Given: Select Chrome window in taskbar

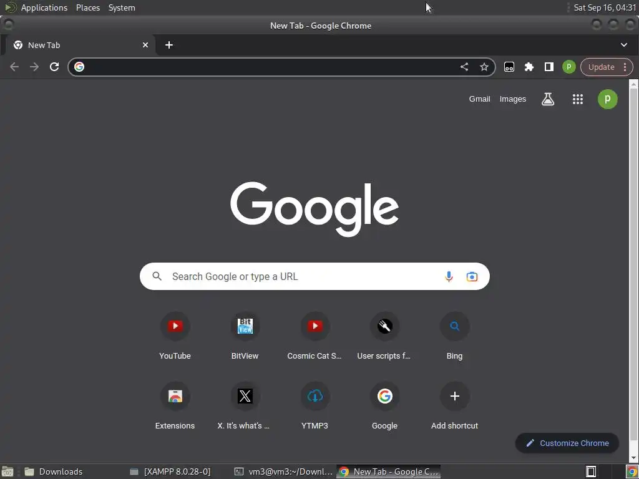Looking at the screenshot, I should point(389,472).
